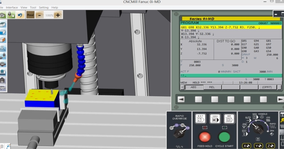Click the small icon below the mode knob
This screenshot has width=284, height=149.
tap(258, 139)
